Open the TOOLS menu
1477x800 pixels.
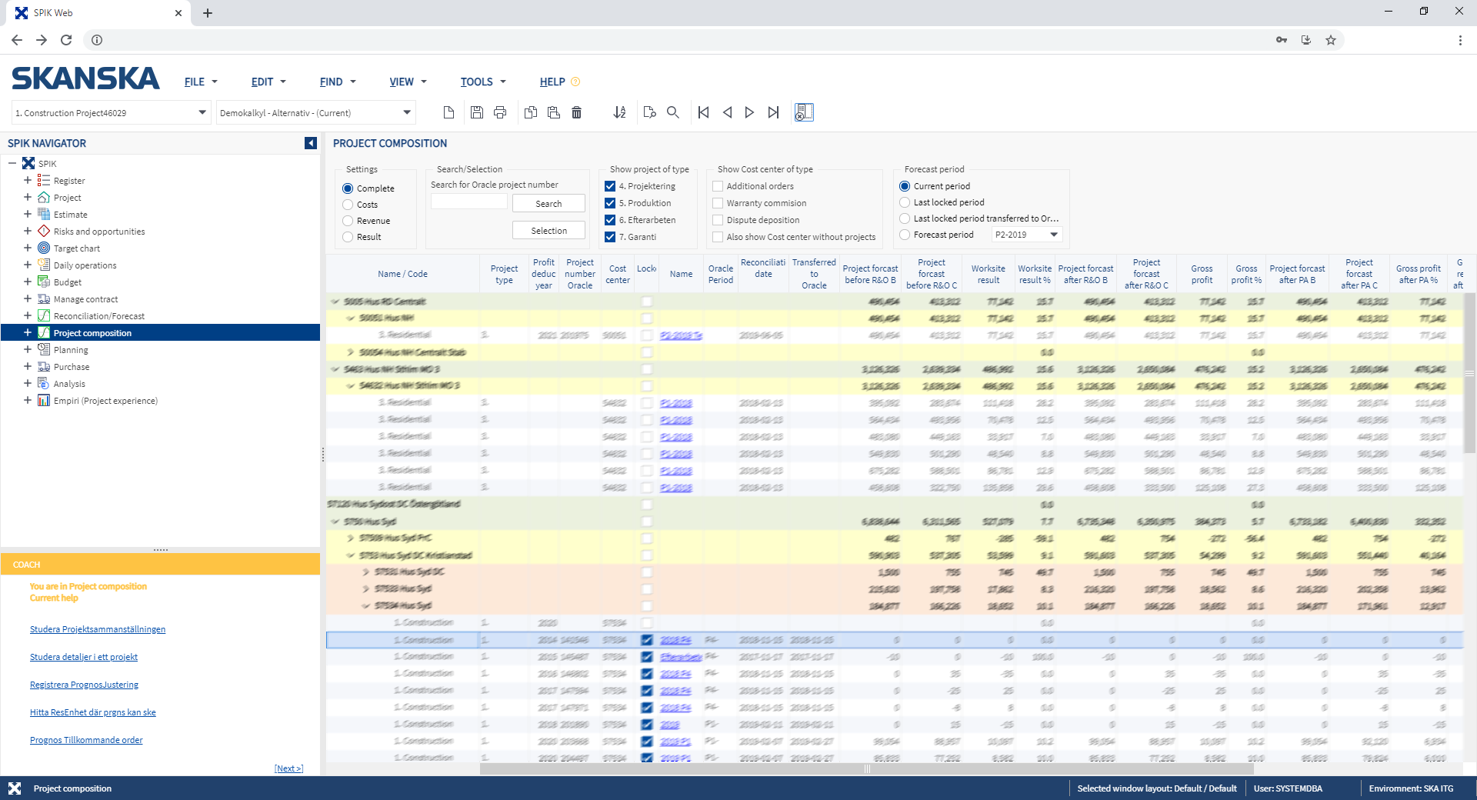[483, 82]
